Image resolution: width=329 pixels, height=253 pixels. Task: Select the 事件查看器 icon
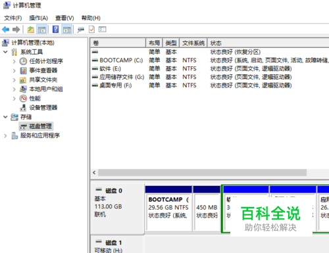23,70
